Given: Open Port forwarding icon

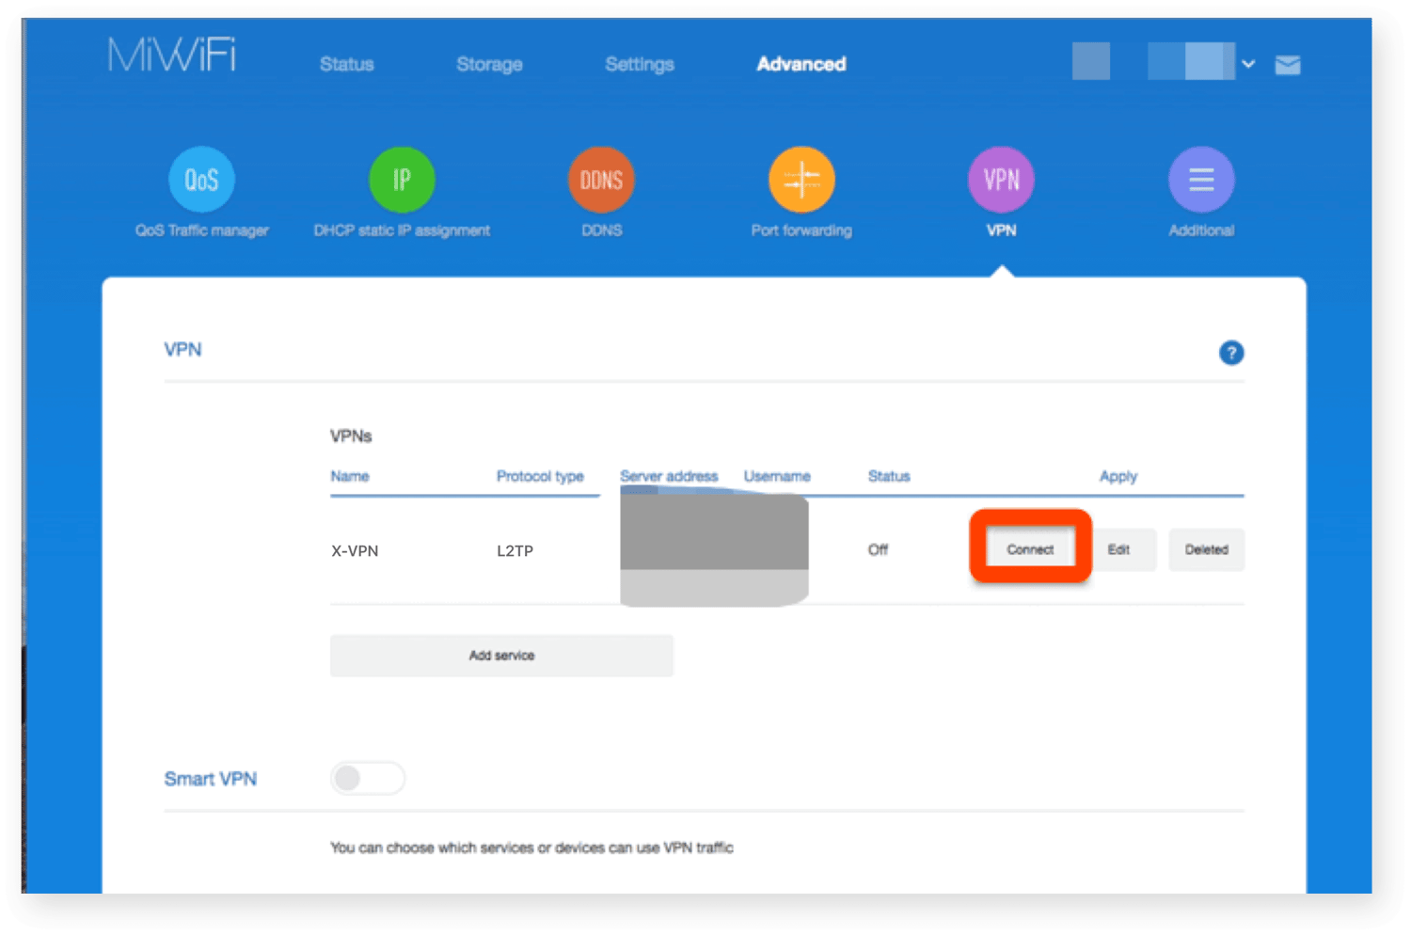Looking at the screenshot, I should pyautogui.click(x=801, y=180).
